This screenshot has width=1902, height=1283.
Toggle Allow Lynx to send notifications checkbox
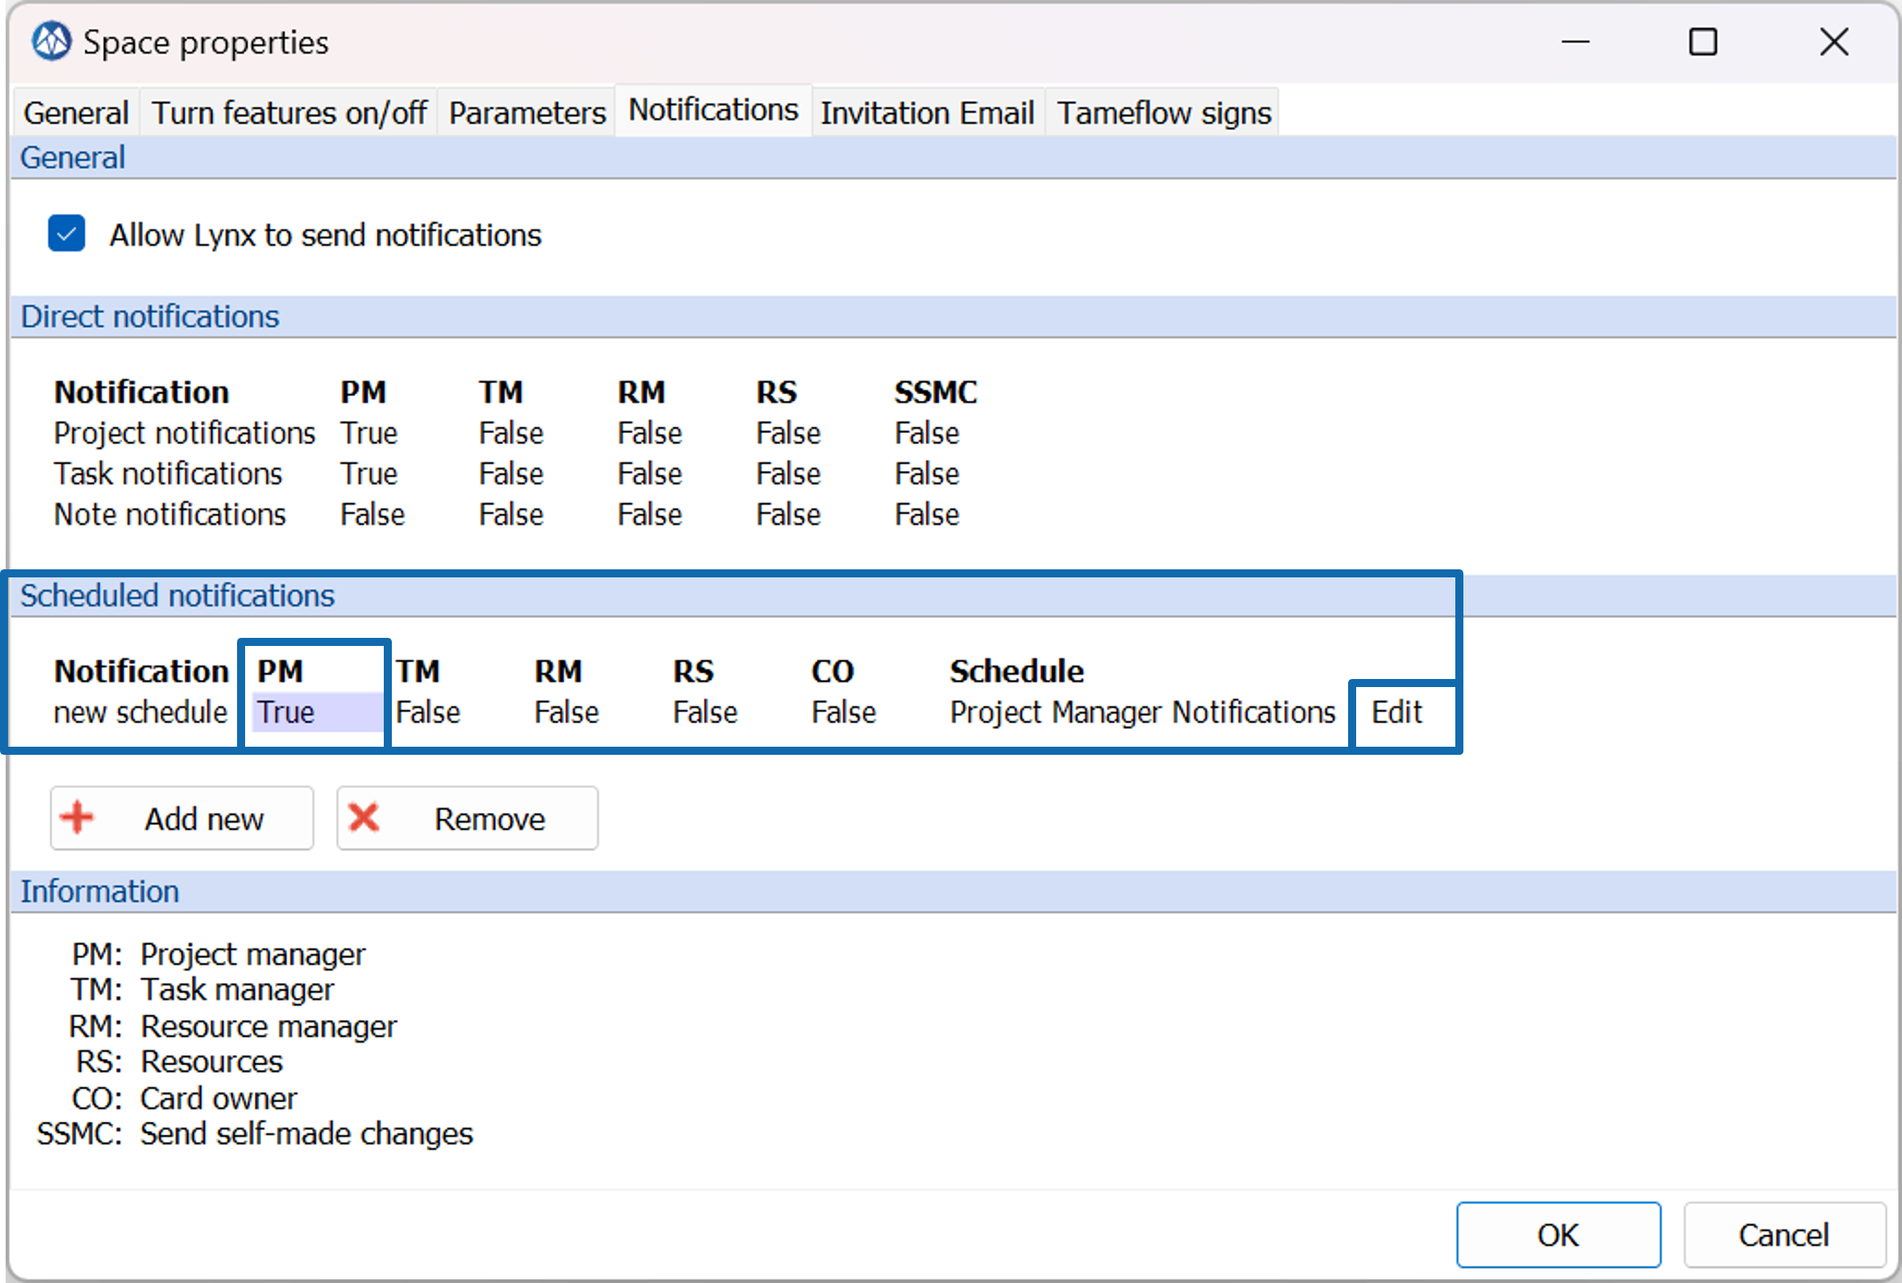(x=66, y=234)
